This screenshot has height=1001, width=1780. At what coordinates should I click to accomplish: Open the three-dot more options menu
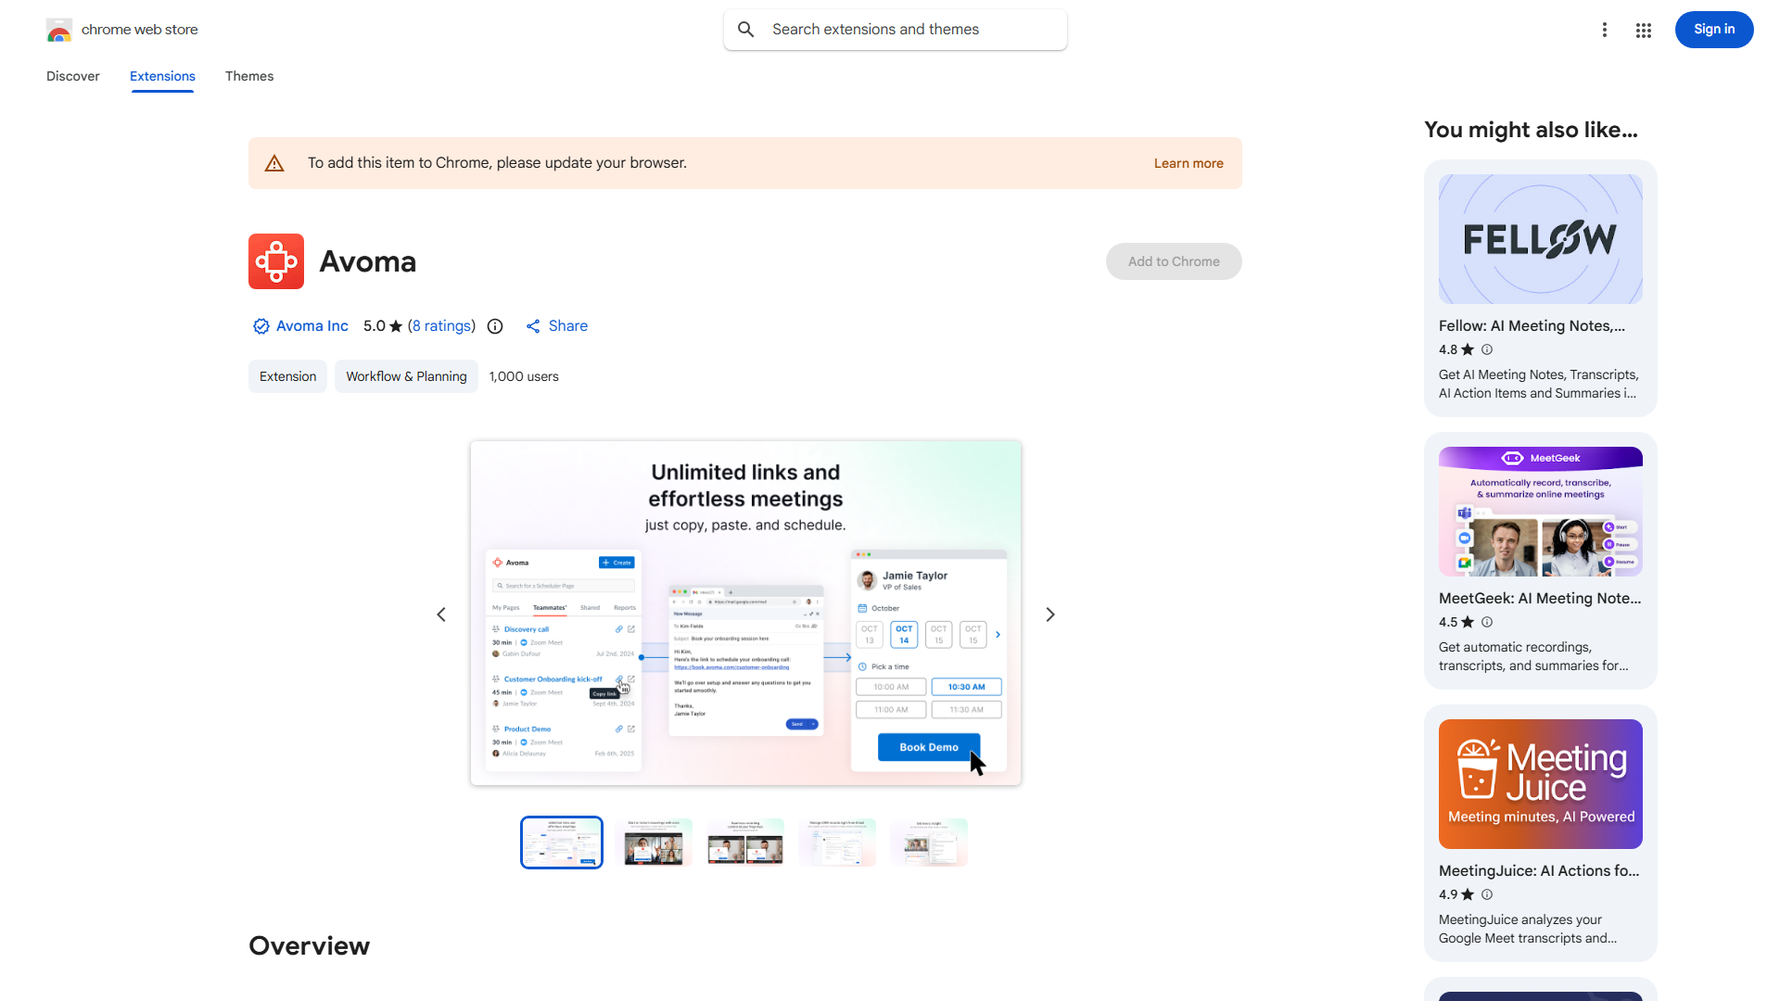1605,30
